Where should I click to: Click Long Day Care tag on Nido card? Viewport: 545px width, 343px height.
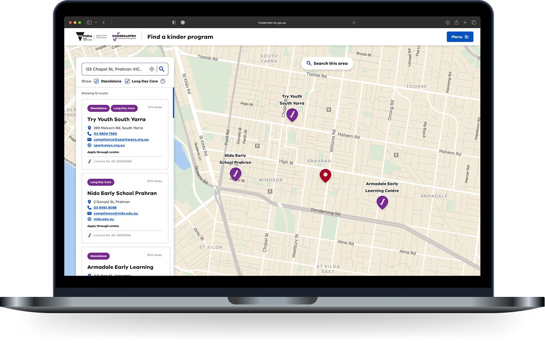pos(101,182)
